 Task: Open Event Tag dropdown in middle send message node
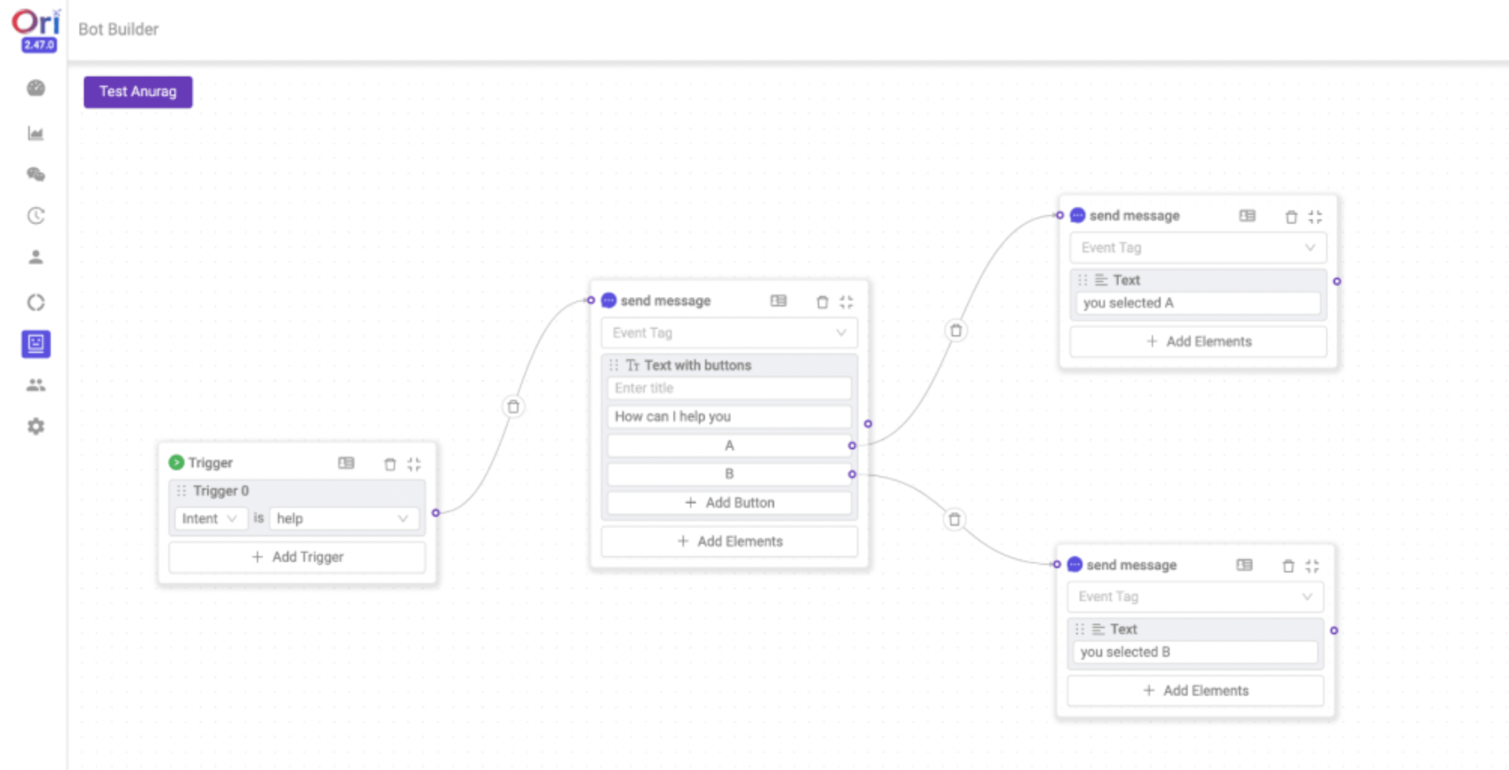coord(729,333)
